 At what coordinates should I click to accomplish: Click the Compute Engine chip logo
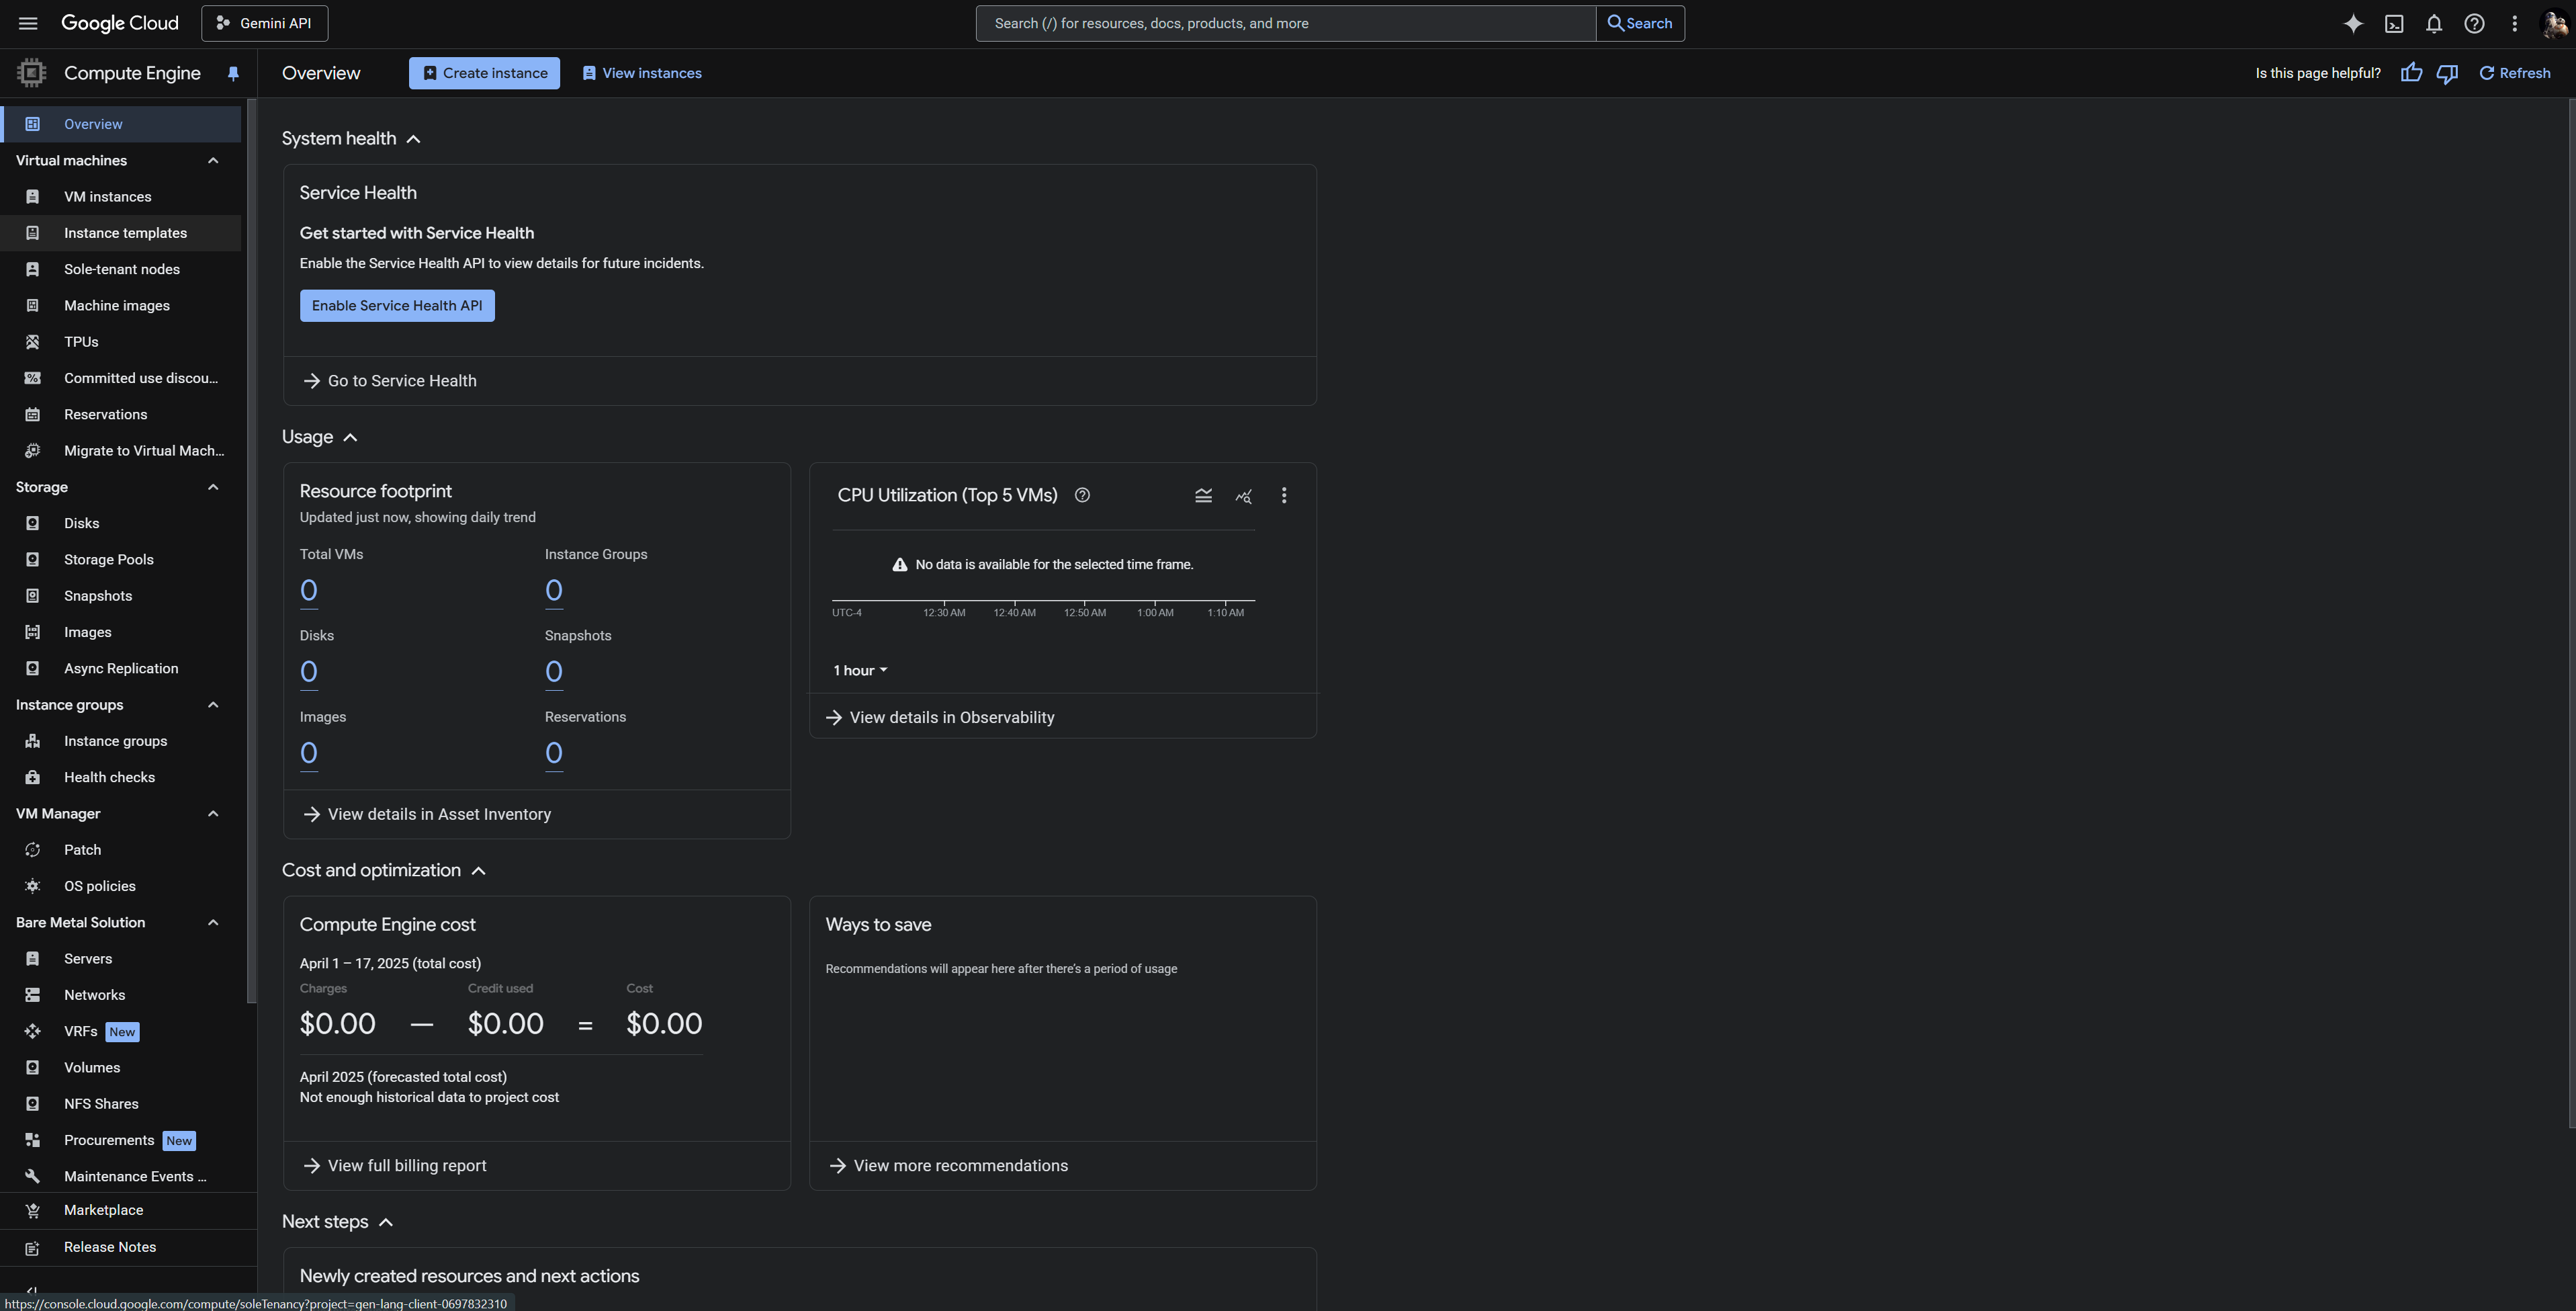pos(32,73)
